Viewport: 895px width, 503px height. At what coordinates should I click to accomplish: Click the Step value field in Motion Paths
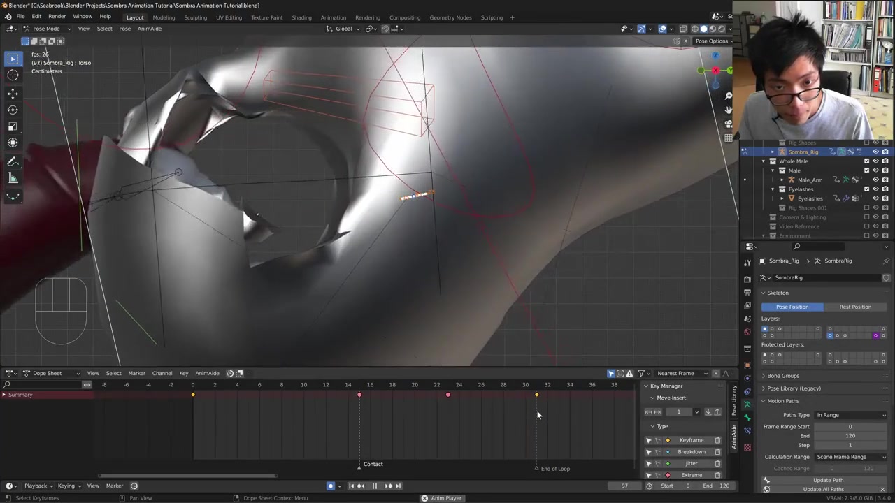point(850,445)
